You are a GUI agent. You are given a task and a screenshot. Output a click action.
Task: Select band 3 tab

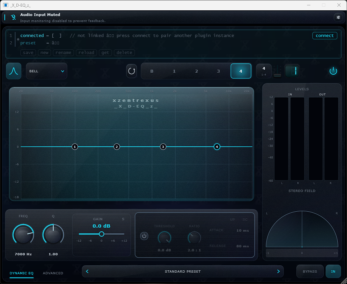pos(218,71)
